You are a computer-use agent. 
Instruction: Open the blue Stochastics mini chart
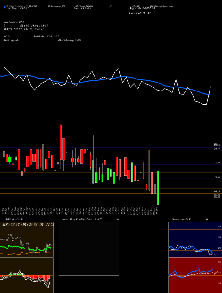point(195,240)
